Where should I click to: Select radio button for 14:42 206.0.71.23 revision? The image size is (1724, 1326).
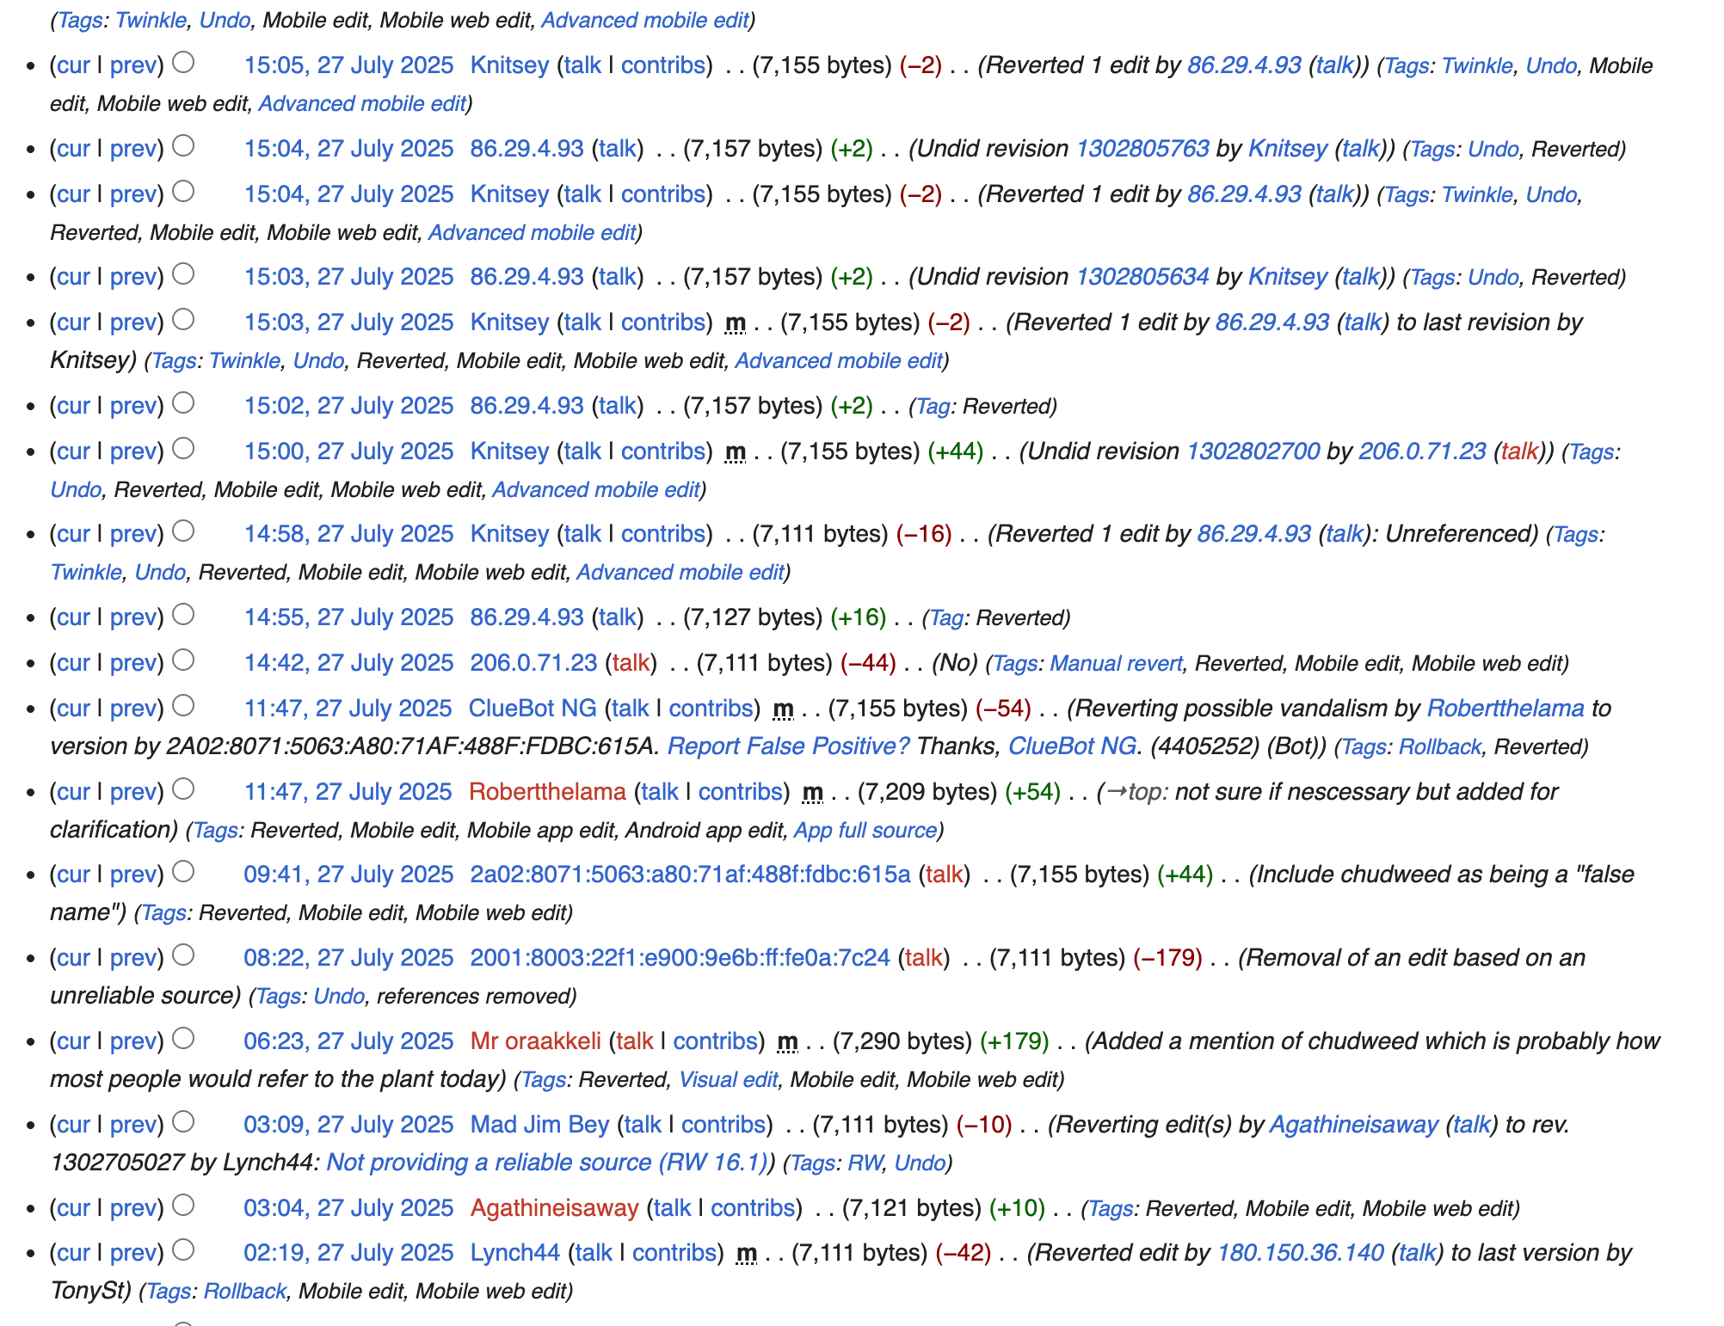[183, 660]
